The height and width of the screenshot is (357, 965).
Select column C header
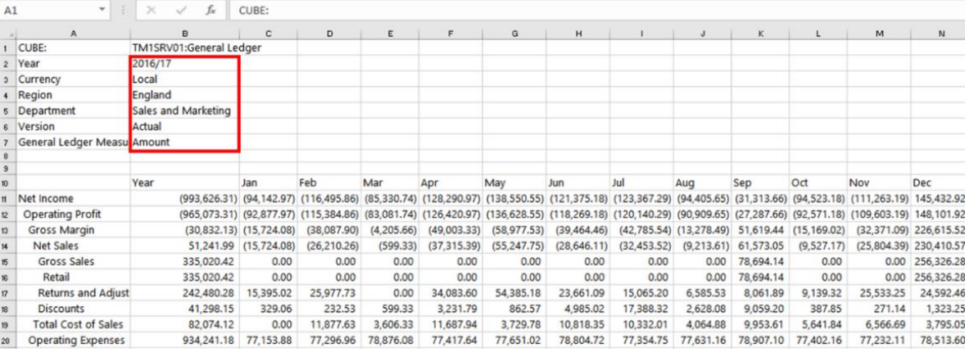(269, 34)
